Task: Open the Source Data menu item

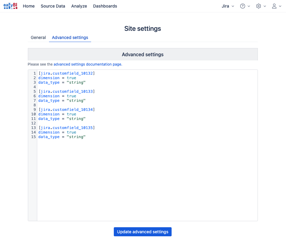Action: (53, 6)
